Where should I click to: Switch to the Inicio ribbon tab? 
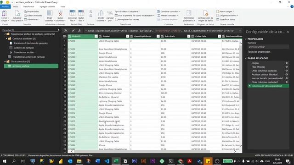click(x=16, y=6)
